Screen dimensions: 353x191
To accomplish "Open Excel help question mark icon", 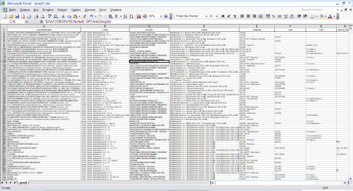I will (x=166, y=16).
